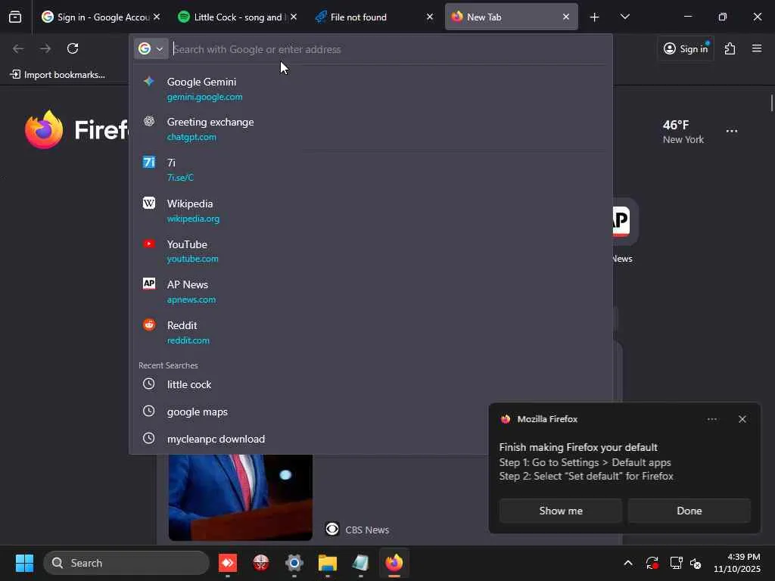Viewport: 775px width, 581px height.
Task: Click Show me in Firefox notification
Action: [x=561, y=511]
